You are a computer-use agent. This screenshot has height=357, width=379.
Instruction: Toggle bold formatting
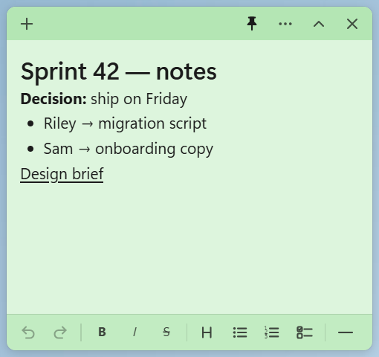[x=102, y=332]
